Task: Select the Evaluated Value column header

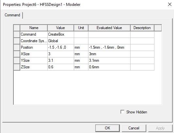Action: [x=109, y=28]
